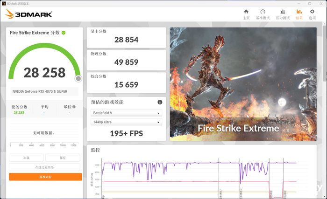Click the gray score gauge knob

click(78, 78)
